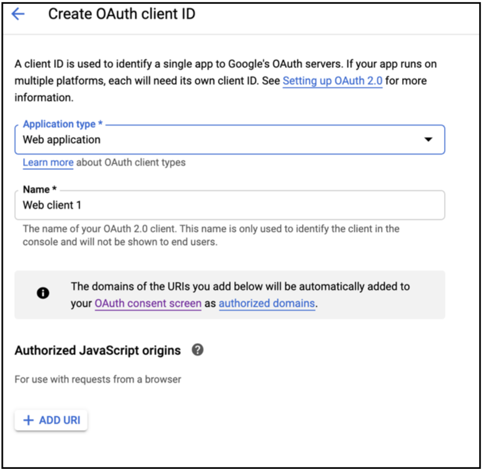The width and height of the screenshot is (483, 469).
Task: Select the Authorized JavaScript origins heading
Action: click(97, 350)
